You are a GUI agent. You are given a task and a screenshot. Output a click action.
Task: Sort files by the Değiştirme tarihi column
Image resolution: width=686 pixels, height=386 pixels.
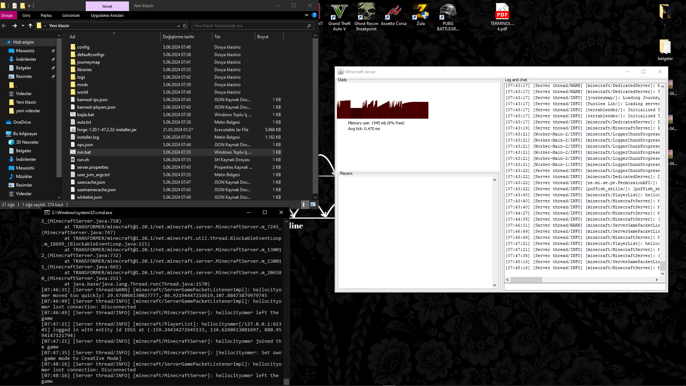[x=178, y=37]
